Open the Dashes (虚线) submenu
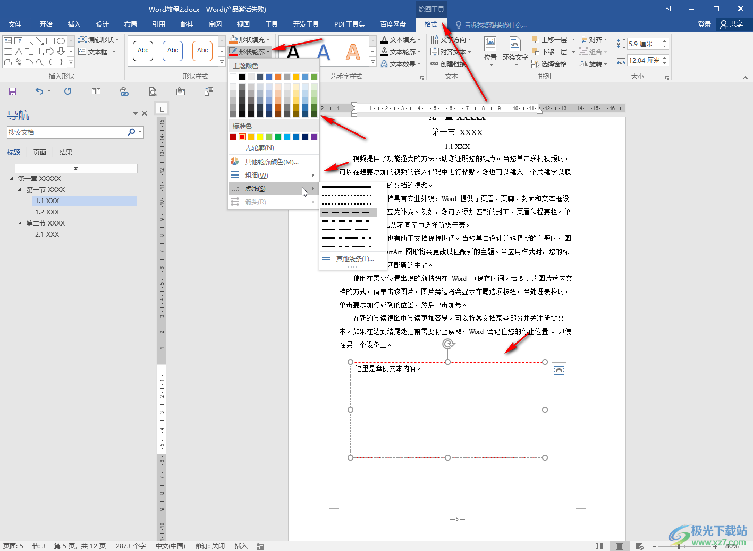 (x=273, y=189)
